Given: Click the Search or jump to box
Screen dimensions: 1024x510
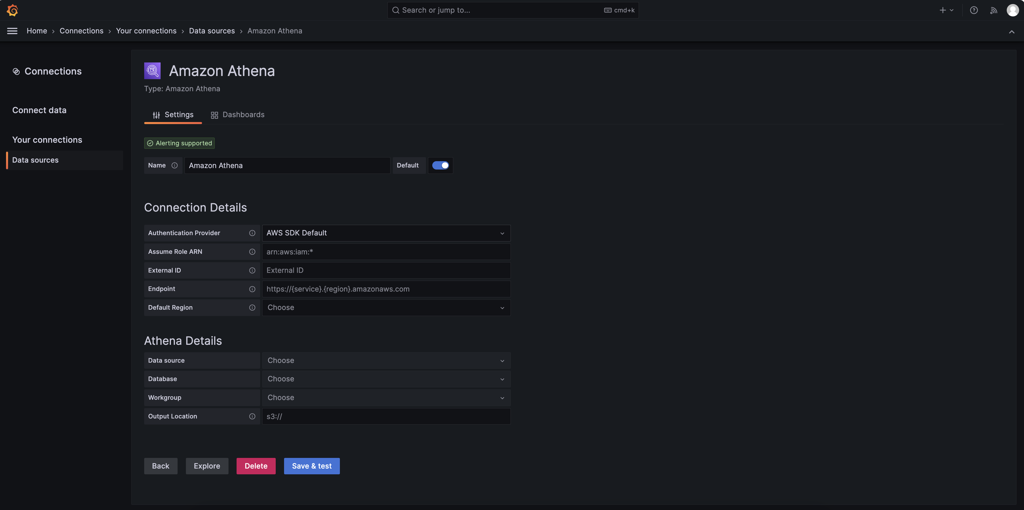Looking at the screenshot, I should [513, 10].
